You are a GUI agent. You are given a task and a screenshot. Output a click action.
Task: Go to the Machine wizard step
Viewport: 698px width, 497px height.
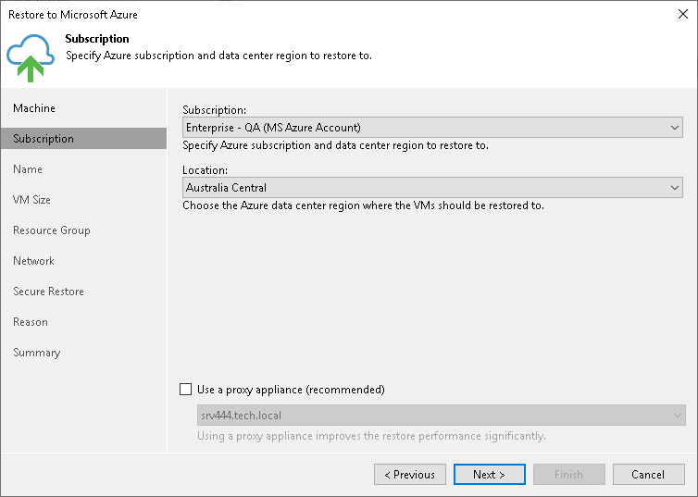tap(34, 108)
